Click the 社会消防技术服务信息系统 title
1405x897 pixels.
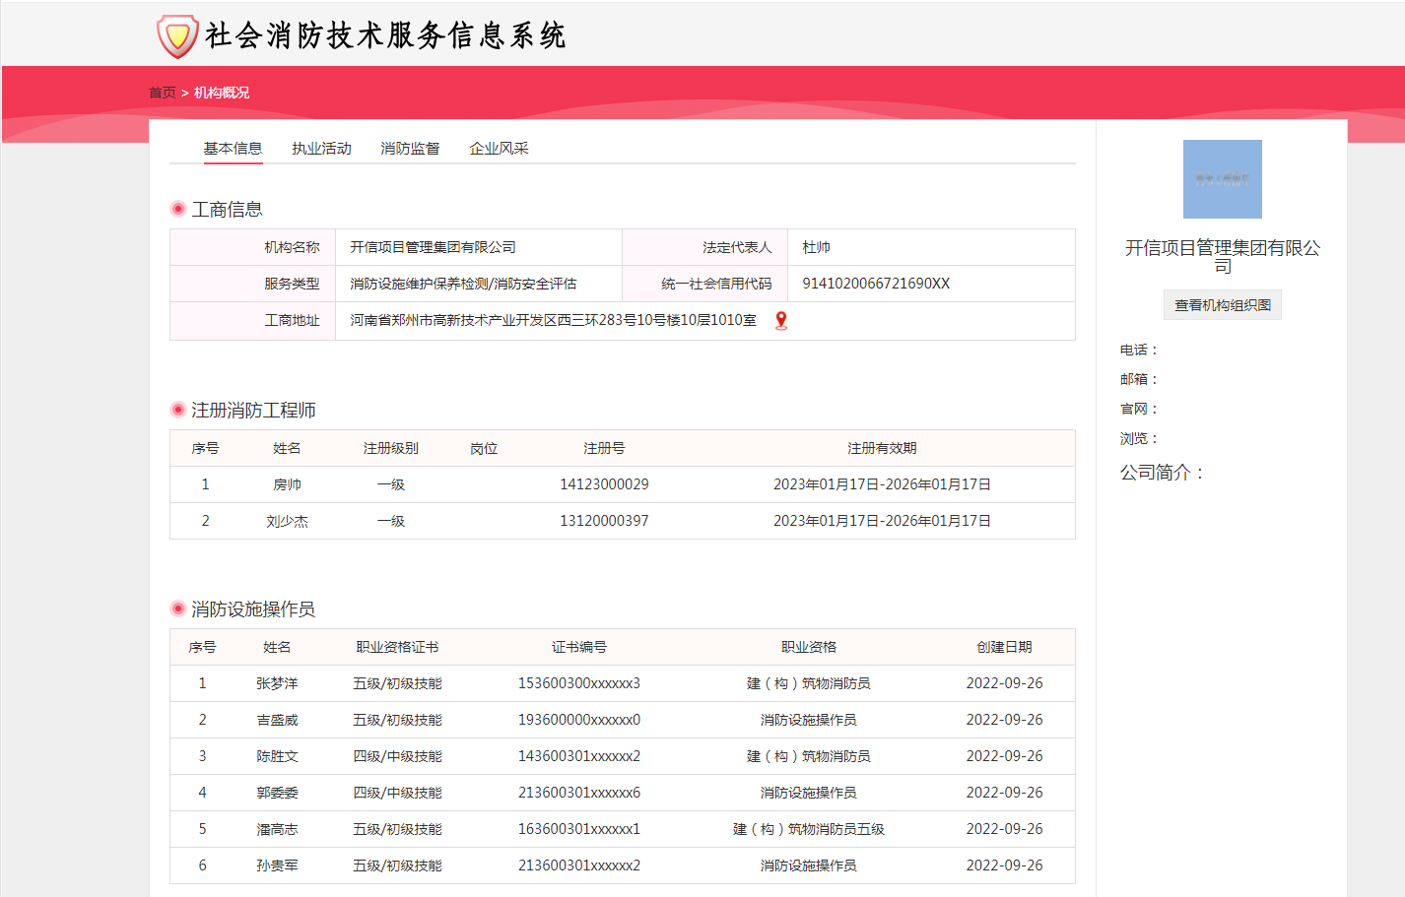[x=385, y=35]
